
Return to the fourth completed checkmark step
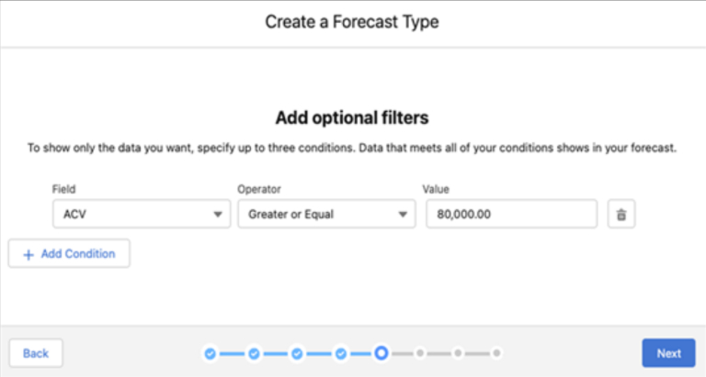[341, 353]
